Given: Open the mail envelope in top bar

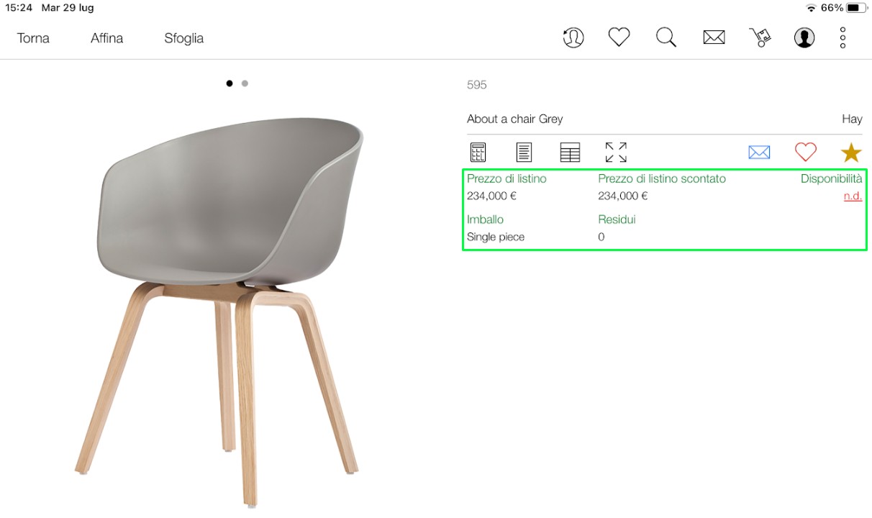Looking at the screenshot, I should pos(714,38).
